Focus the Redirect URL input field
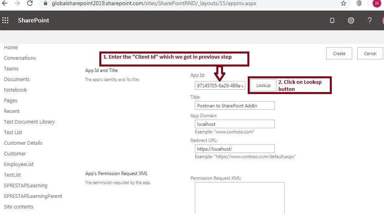 (235, 149)
